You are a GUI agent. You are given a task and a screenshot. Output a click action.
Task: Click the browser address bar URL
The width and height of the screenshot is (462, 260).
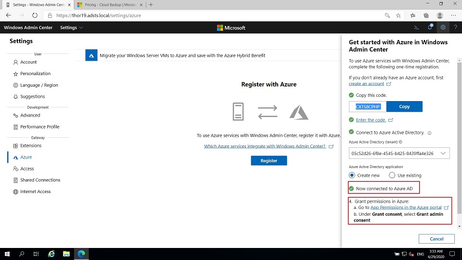(x=98, y=15)
